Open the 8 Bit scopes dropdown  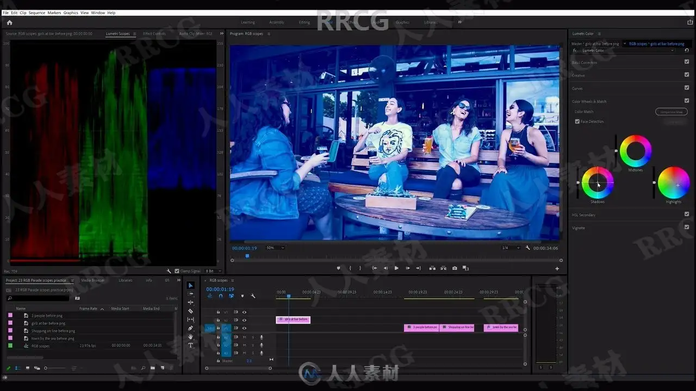[214, 271]
